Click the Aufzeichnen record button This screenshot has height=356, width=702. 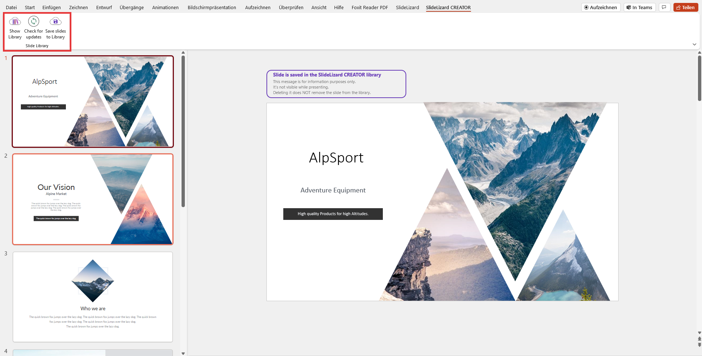tap(601, 7)
